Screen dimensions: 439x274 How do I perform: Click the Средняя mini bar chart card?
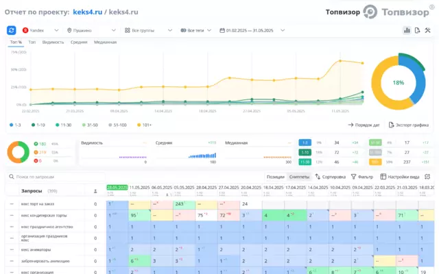pos(186,152)
